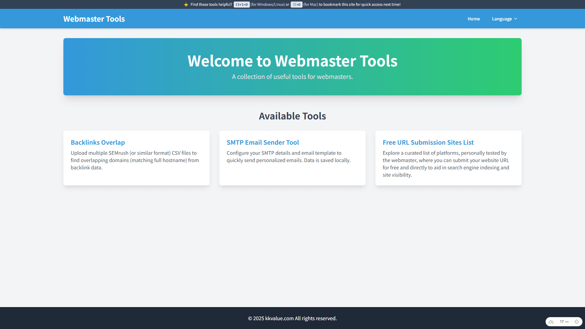Open the Backlinks Overlap tool link
The width and height of the screenshot is (585, 329).
tap(97, 142)
